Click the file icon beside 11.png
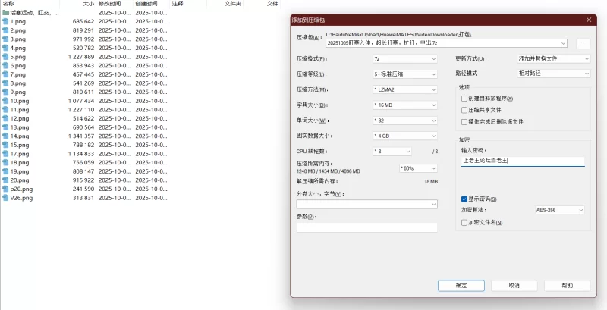 pos(5,110)
